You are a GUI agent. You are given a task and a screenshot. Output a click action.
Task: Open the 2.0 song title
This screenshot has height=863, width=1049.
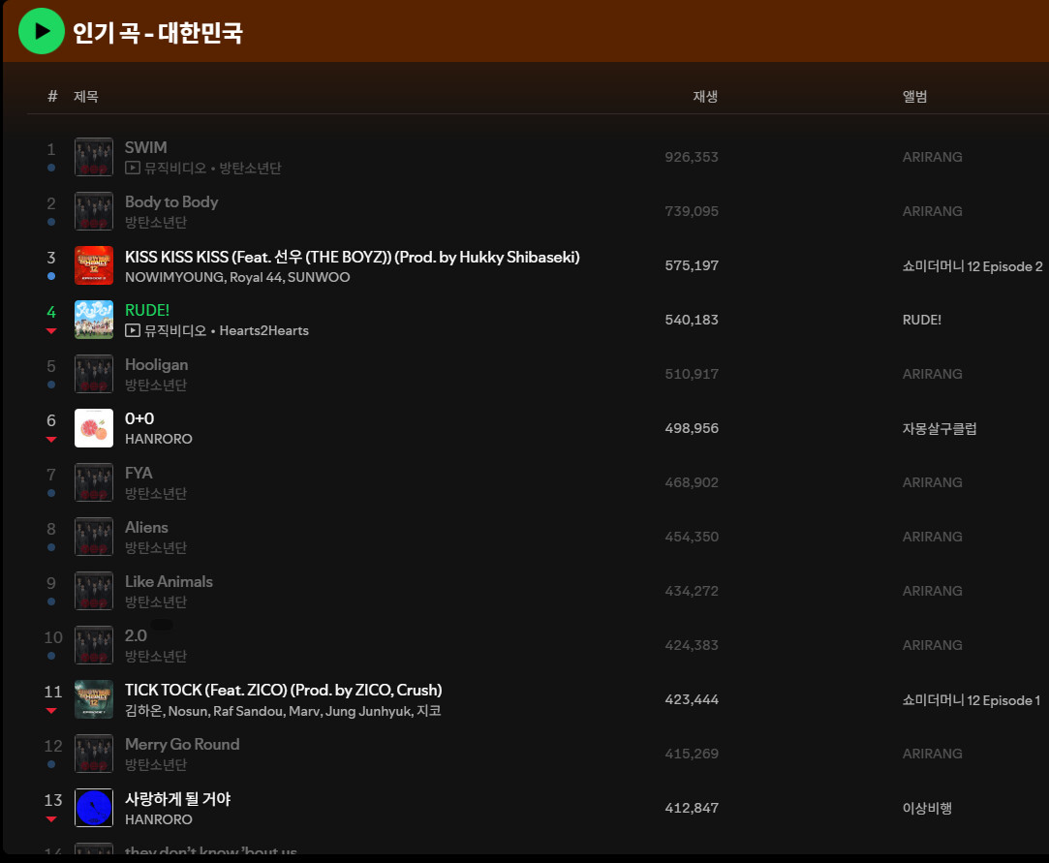136,635
